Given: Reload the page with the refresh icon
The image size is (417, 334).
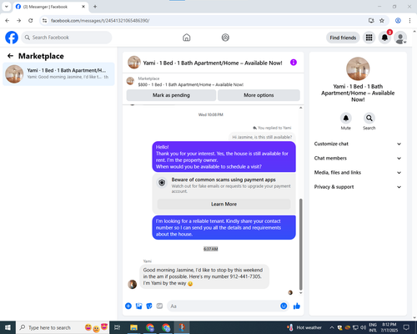Looking at the screenshot, I should 31,21.
